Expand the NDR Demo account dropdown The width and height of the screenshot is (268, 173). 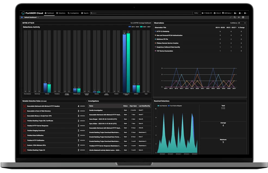(227, 13)
